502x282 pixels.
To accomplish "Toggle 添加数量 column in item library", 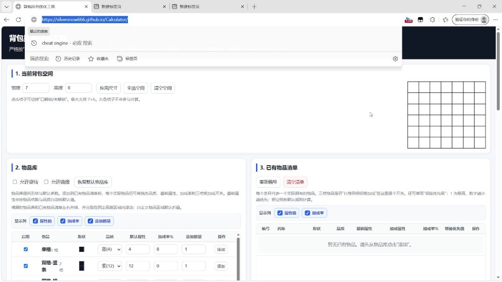I will click(99, 221).
